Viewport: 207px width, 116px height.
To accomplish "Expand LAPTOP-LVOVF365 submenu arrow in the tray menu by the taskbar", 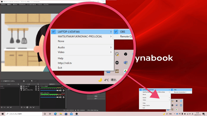I will click(169, 90).
